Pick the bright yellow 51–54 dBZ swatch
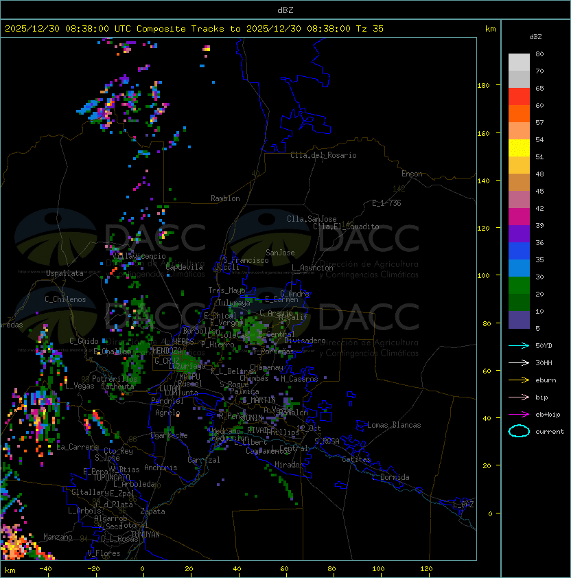The width and height of the screenshot is (571, 578). pyautogui.click(x=519, y=148)
